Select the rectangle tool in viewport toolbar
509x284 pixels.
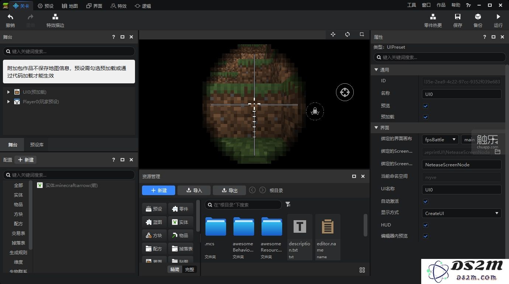tap(362, 34)
